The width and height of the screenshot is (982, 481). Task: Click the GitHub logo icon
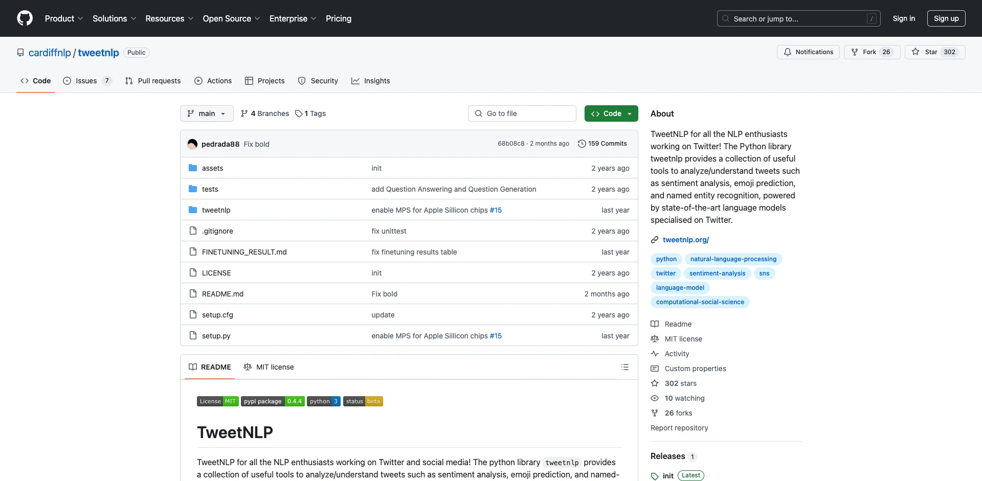25,18
